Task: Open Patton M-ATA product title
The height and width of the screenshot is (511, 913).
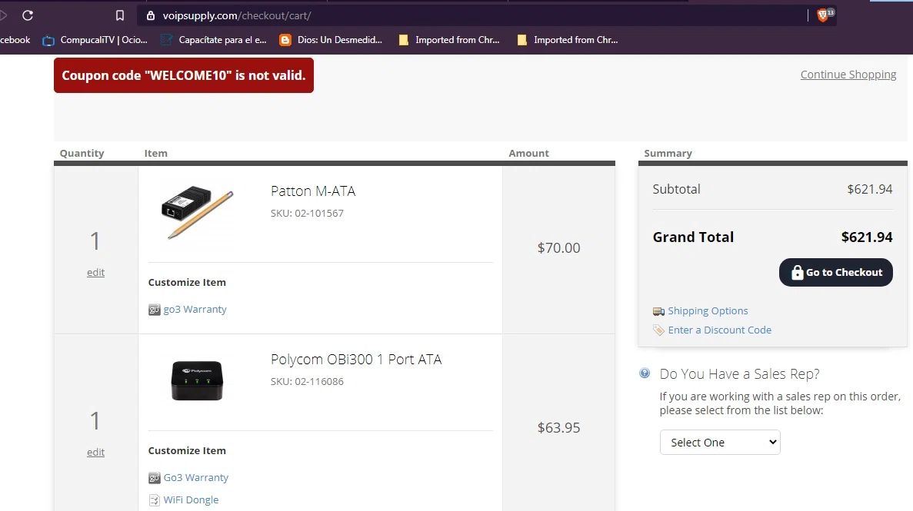Action: coord(313,191)
